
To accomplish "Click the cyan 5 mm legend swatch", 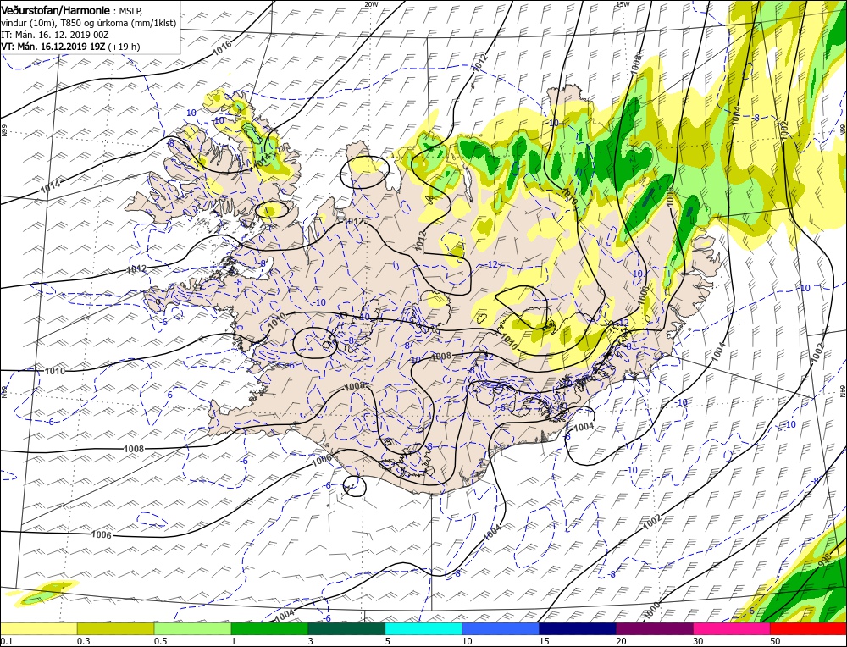I will (423, 628).
